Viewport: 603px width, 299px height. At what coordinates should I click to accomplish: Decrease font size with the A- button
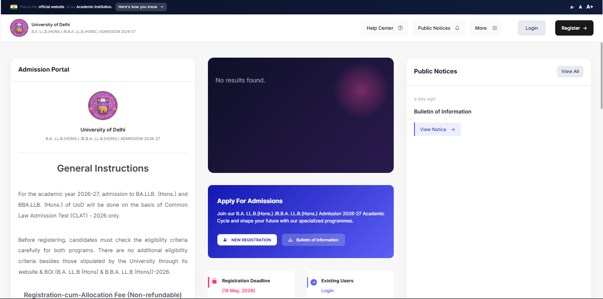tap(572, 7)
